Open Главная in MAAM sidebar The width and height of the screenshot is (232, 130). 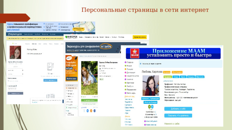[130, 62]
